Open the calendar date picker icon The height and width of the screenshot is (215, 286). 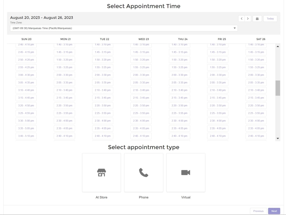pyautogui.click(x=257, y=18)
